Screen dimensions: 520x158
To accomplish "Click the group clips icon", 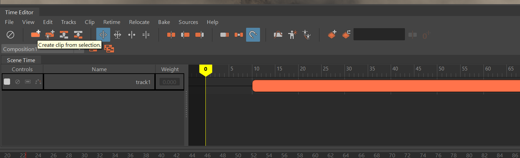I will tap(239, 35).
